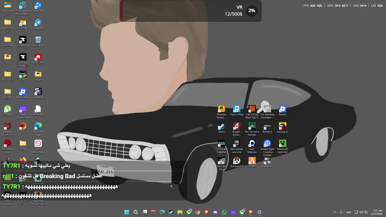The height and width of the screenshot is (217, 386).
Task: Open Garry's Mod desktop shortcut
Action: (237, 111)
